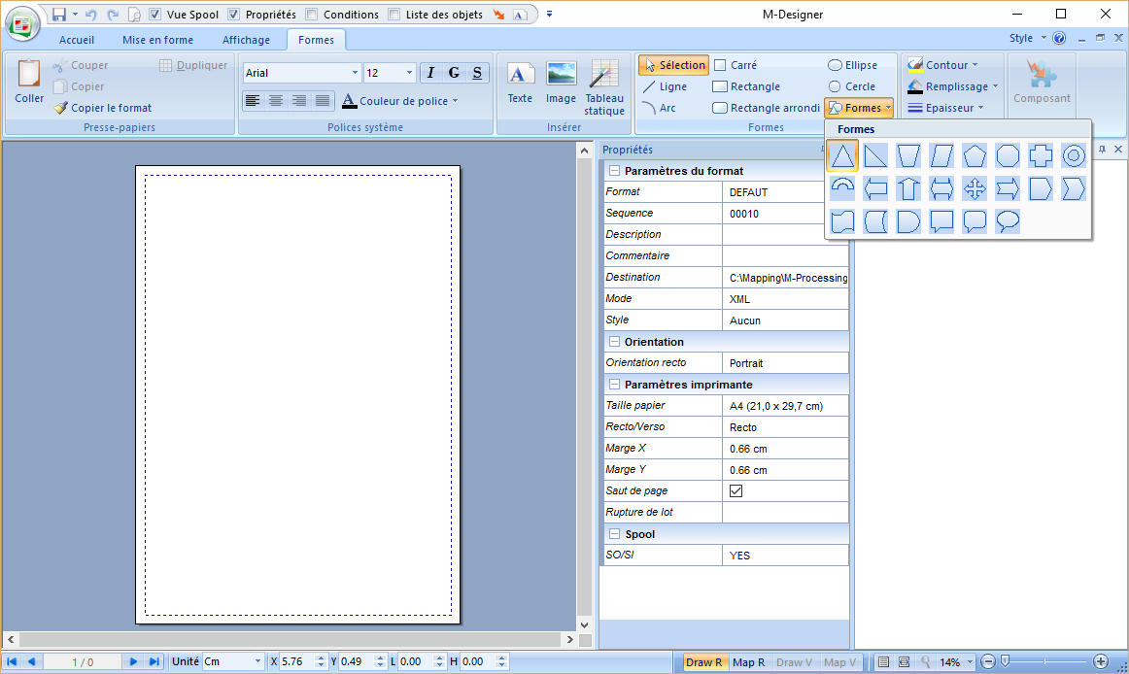1129x674 pixels.
Task: Open the Composant tool
Action: pos(1042,85)
